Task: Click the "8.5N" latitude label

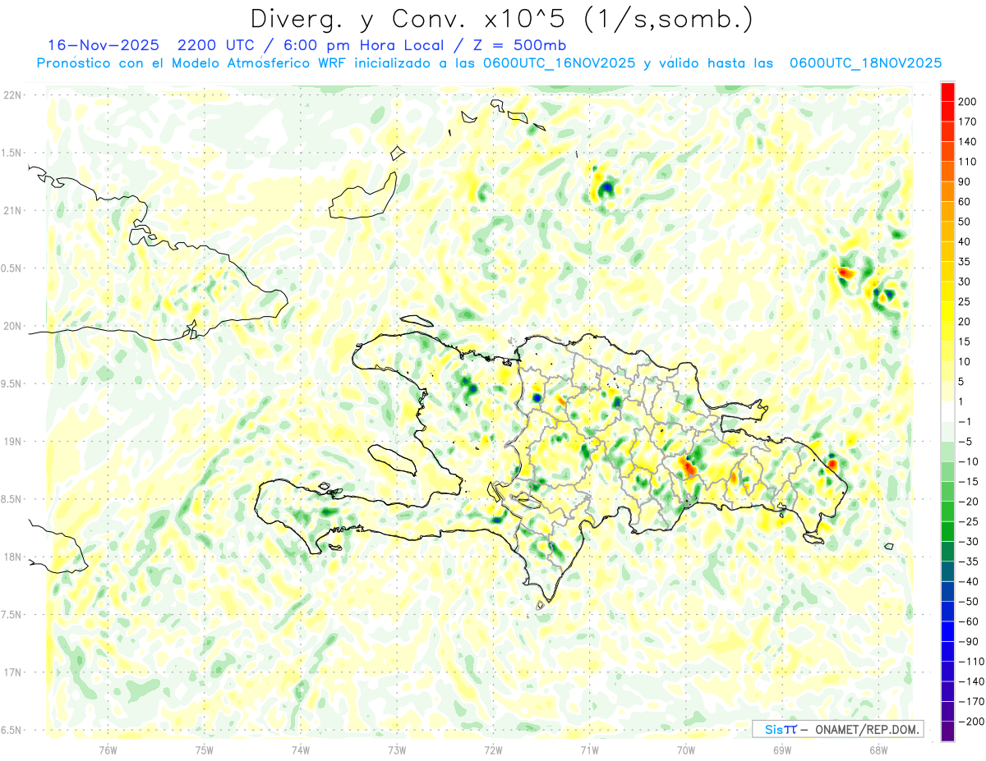Action: point(12,499)
